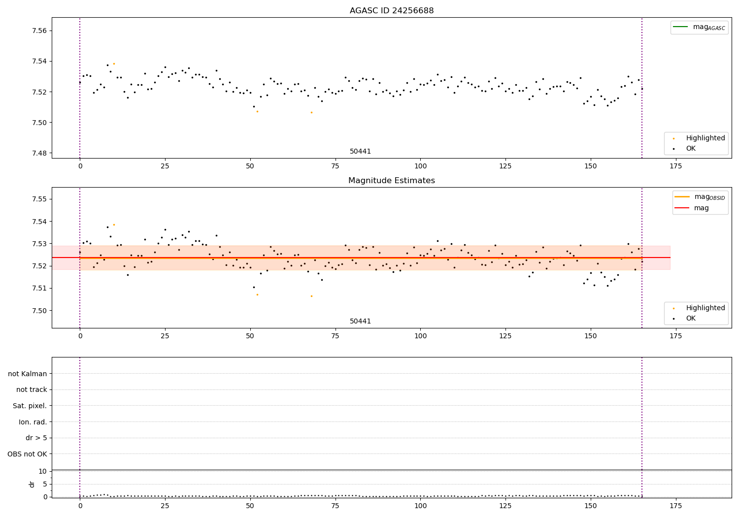The image size is (739, 517).
Task: Click the 'Ion. rad.' row label
Action: 33,422
